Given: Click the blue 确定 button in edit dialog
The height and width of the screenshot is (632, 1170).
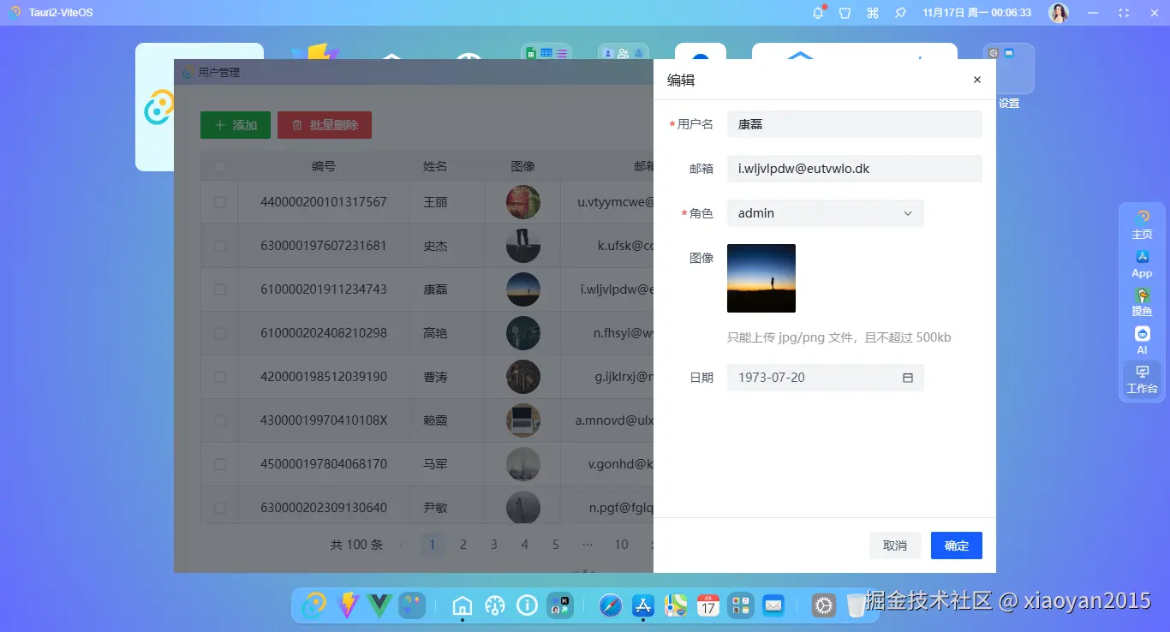Looking at the screenshot, I should [956, 545].
